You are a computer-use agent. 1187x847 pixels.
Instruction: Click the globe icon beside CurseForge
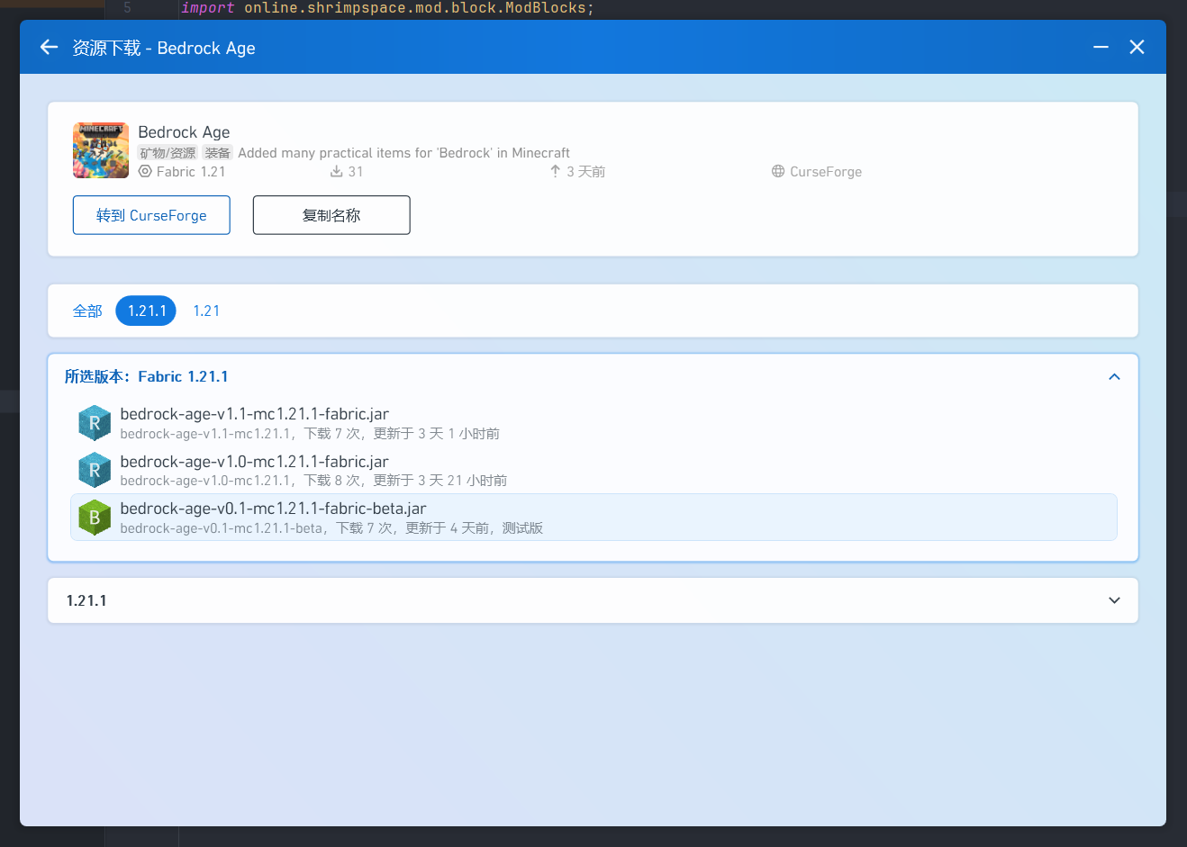(778, 171)
